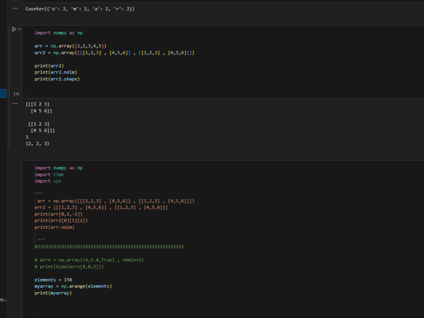Click the 'print(arr2)' line
Screen dimensions: 424x318
click(x=49, y=66)
